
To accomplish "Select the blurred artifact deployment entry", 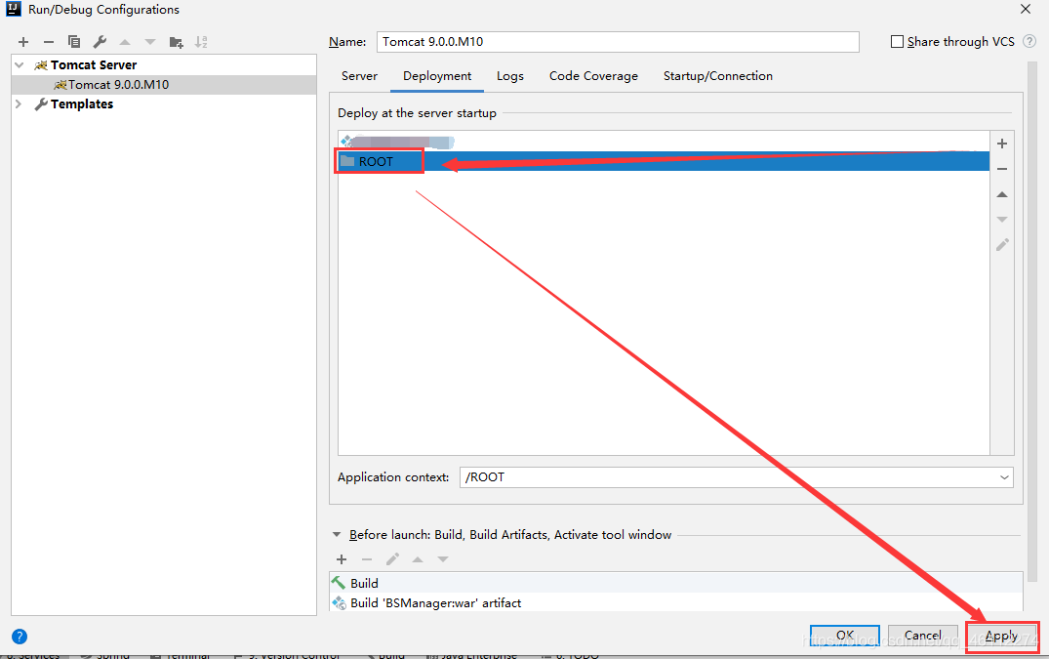I will pos(664,142).
